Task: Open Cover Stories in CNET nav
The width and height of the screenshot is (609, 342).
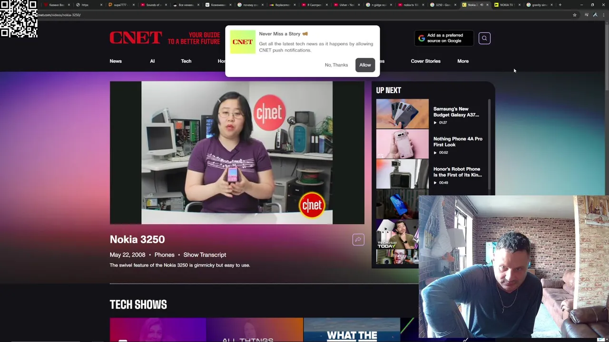Action: tap(425, 61)
